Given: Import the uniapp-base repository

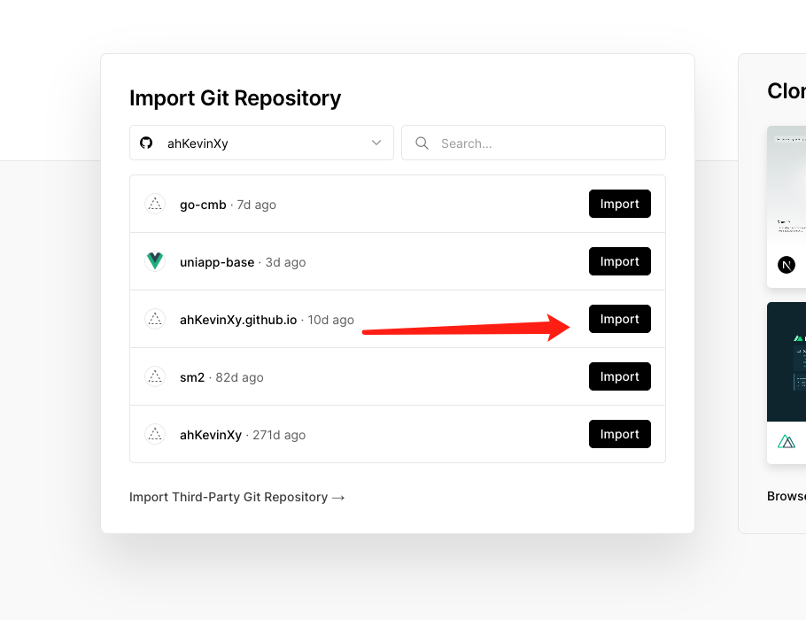Looking at the screenshot, I should [619, 261].
